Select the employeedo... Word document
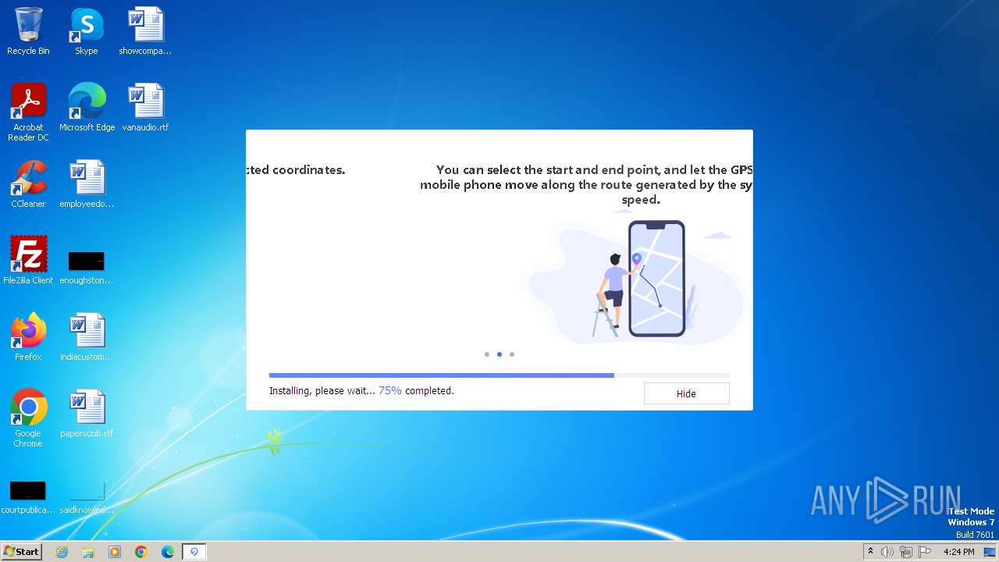This screenshot has height=562, width=999. pos(87,185)
